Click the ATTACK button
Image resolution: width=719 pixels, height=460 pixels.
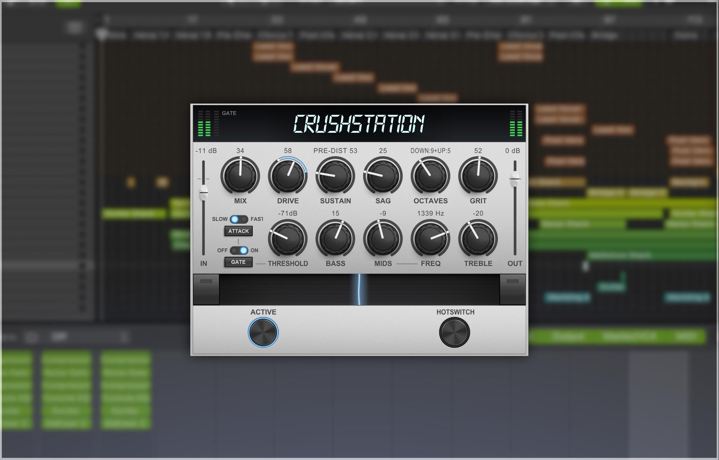[x=239, y=231]
